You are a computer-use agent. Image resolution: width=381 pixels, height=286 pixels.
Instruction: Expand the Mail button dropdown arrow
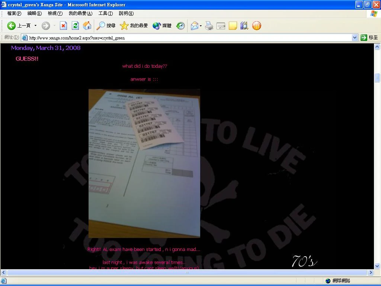201,26
